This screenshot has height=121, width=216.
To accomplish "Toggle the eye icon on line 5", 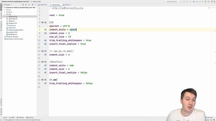I will coord(43,23).
